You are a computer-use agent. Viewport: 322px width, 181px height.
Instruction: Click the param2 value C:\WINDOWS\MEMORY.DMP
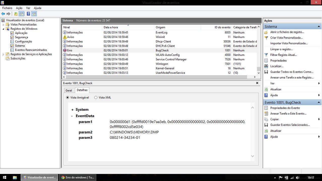[134, 132]
